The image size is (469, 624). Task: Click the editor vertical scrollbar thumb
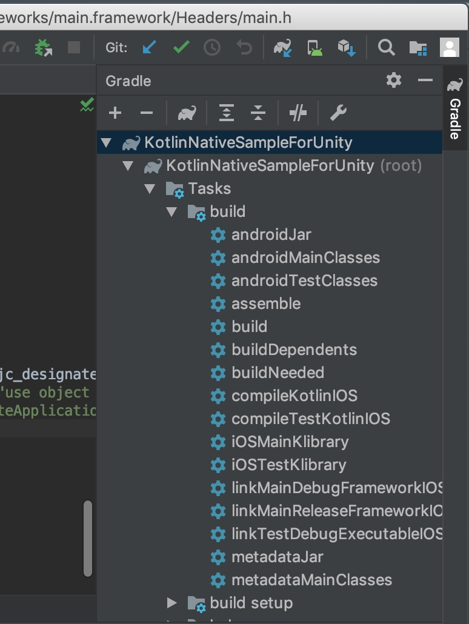88,539
